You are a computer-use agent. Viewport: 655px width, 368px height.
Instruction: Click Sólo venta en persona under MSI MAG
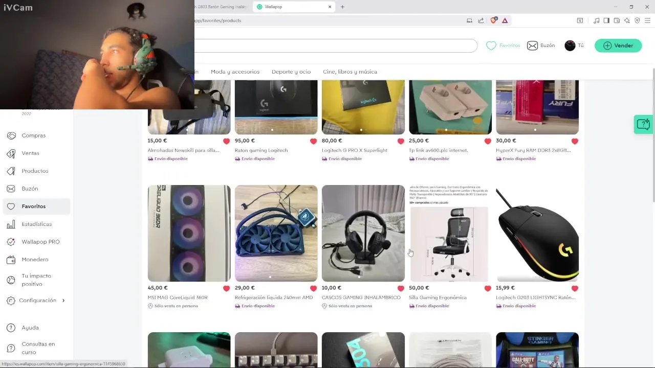pos(176,306)
